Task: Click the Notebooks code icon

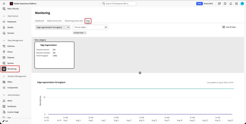Action: point(4,22)
